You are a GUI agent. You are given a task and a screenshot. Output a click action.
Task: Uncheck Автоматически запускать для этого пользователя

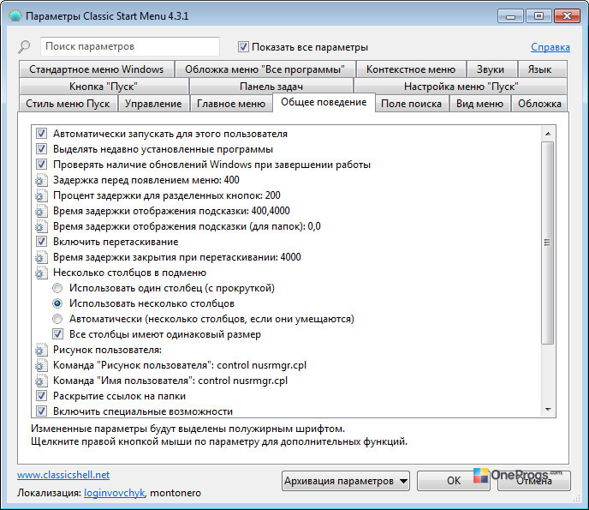click(x=41, y=134)
